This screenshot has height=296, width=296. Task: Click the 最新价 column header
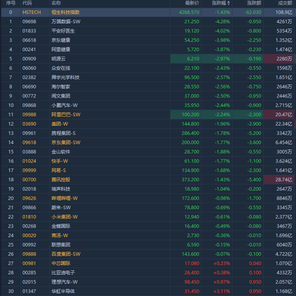192,3
